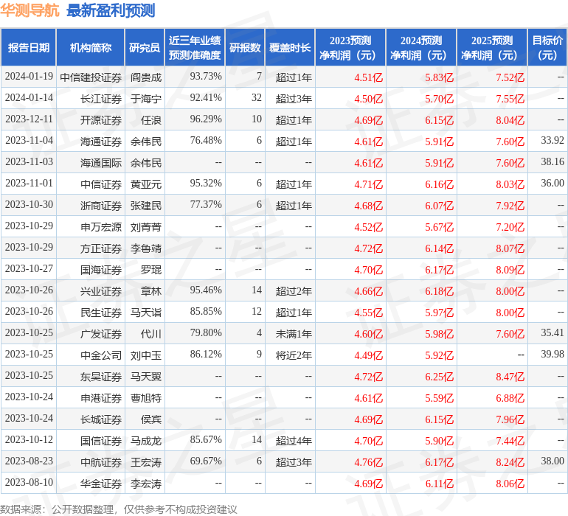Click target price 39.98
The image size is (568, 516).
[553, 354]
